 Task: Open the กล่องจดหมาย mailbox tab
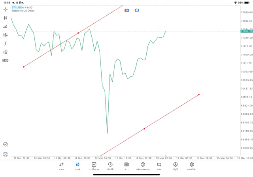[x=143, y=166]
